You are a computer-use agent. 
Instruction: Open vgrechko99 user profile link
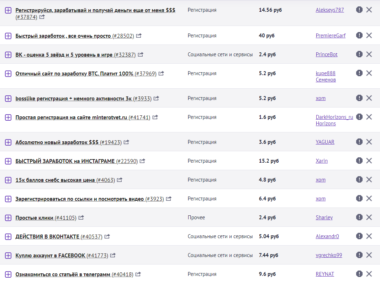[329, 255]
